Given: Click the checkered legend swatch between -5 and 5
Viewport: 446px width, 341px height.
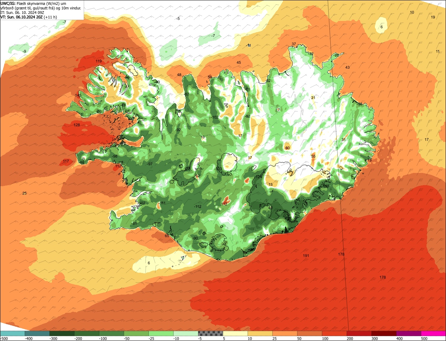Looking at the screenshot, I should tap(210, 333).
